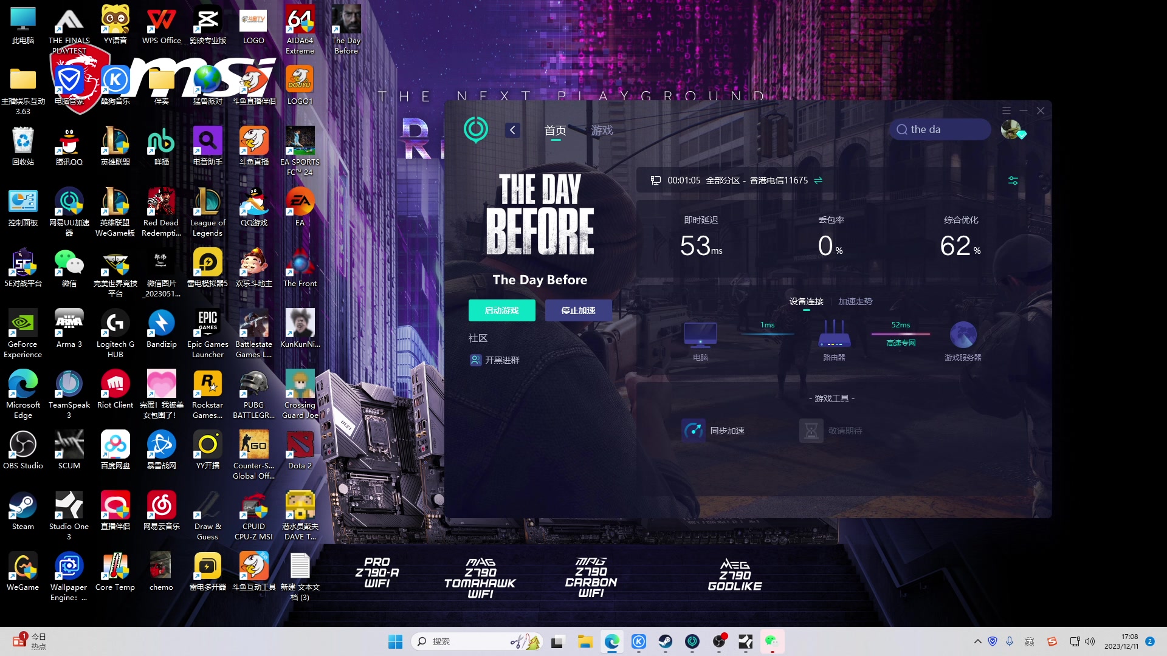
Task: Open the volume icon in system tray
Action: tap(1090, 641)
